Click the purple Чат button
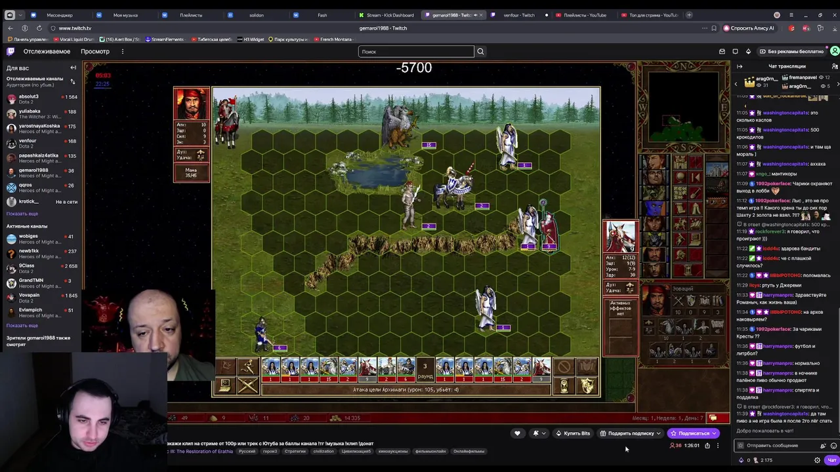The image size is (840, 472). click(x=831, y=460)
